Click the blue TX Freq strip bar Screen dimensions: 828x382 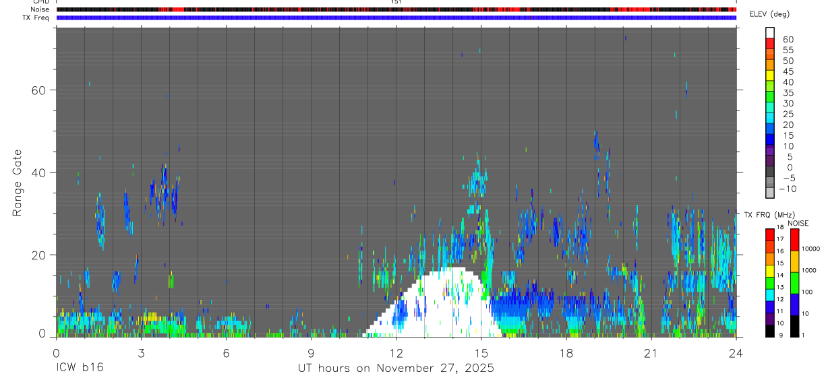coord(396,18)
